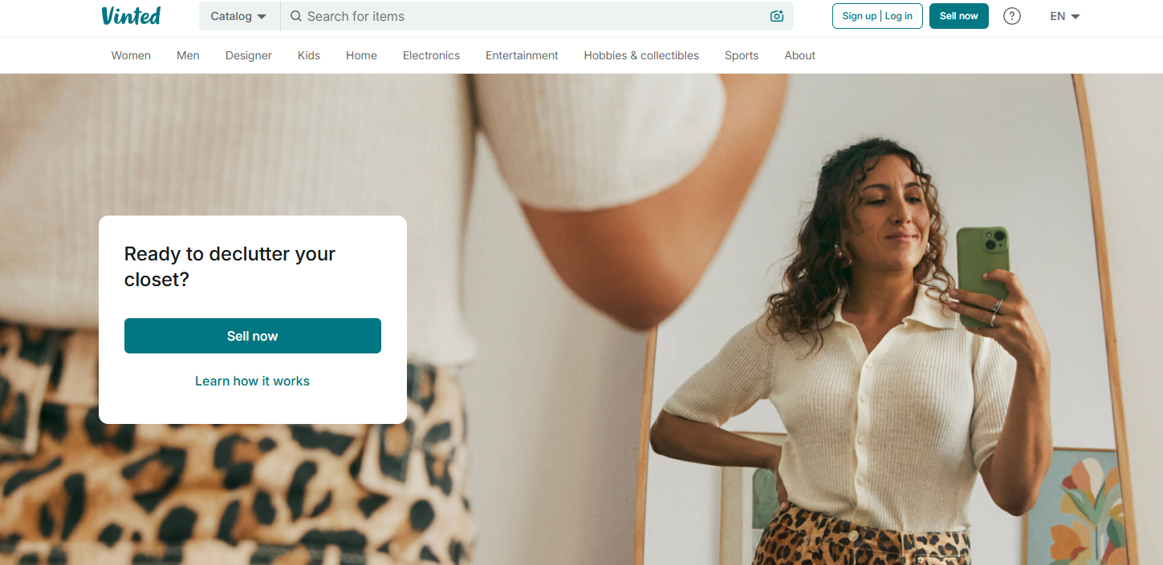Browse Hobbies & collectibles
Image resolution: width=1163 pixels, height=565 pixels.
pos(641,55)
